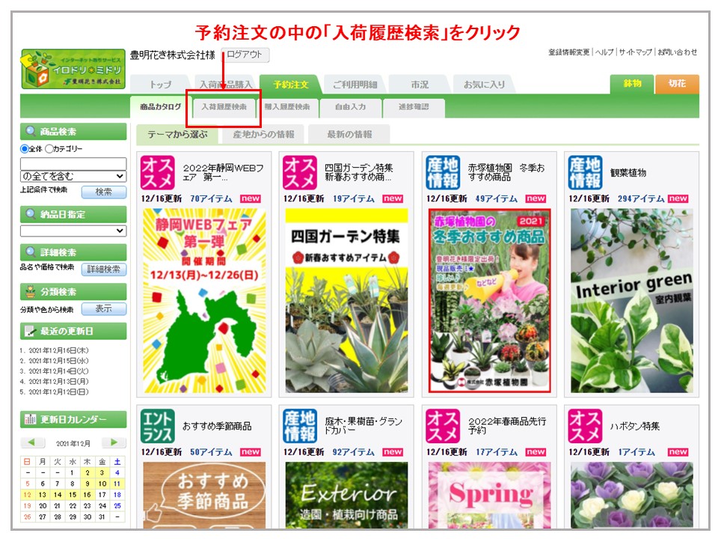718x539 pixels.
Task: Go to next month in calendar
Action: tap(114, 442)
